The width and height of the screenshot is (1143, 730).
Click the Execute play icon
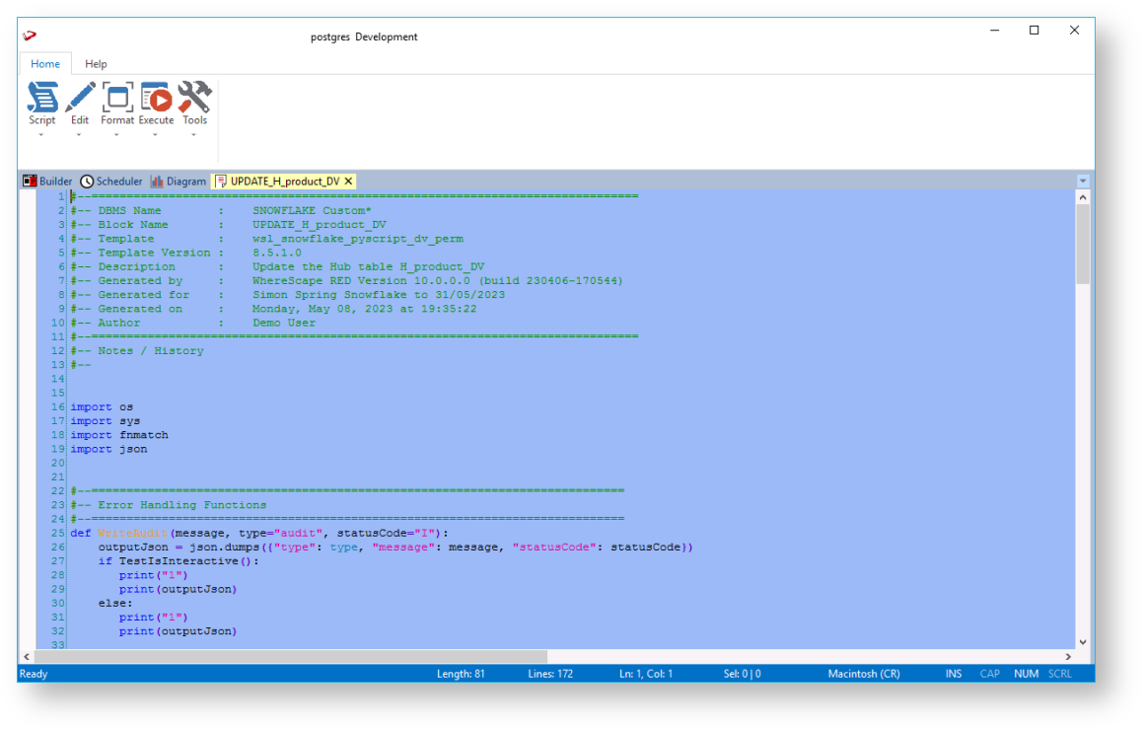[x=156, y=97]
